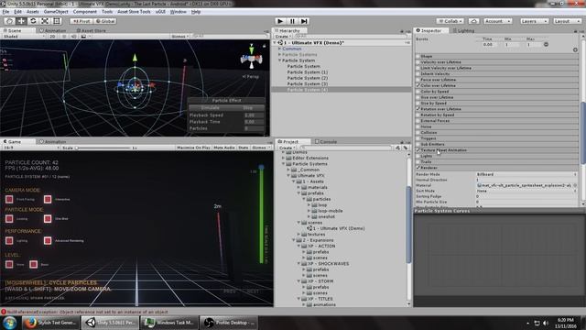Select the Scale tool in the toolbar
Viewport: 586px width, 330px height.
[x=45, y=21]
